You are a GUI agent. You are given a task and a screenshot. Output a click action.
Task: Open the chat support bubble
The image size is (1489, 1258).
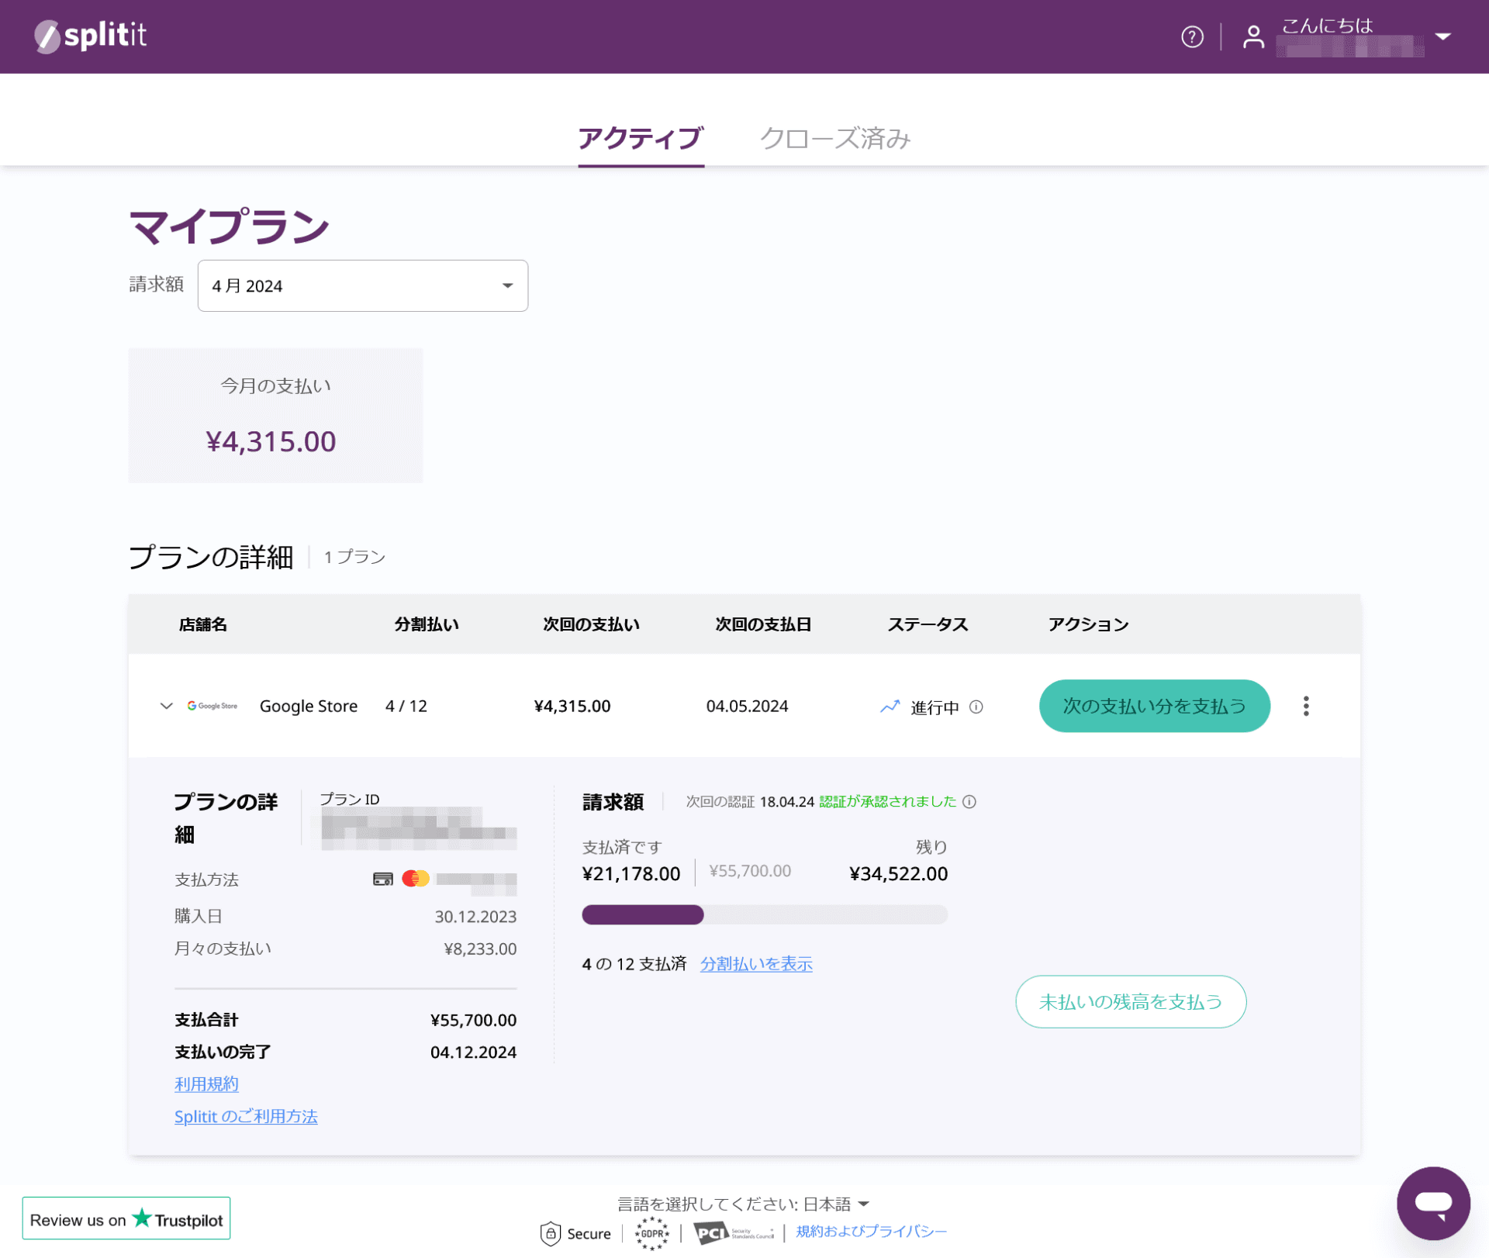1433,1203
